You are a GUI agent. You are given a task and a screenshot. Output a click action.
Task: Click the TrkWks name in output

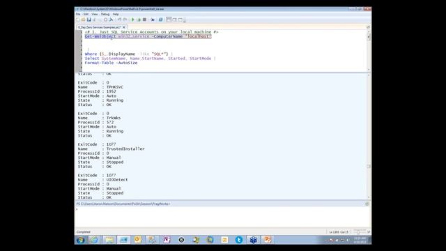click(x=114, y=118)
